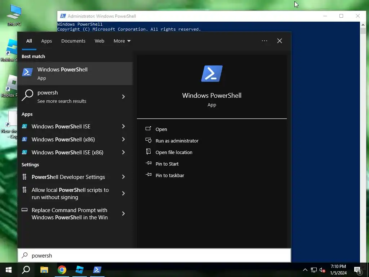Click icon next to Allow local PowerShell scripts
The image size is (369, 277).
[25, 190]
